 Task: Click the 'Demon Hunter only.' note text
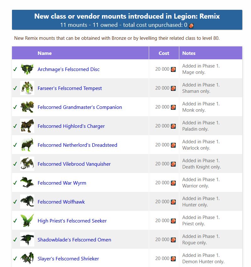coord(203,261)
